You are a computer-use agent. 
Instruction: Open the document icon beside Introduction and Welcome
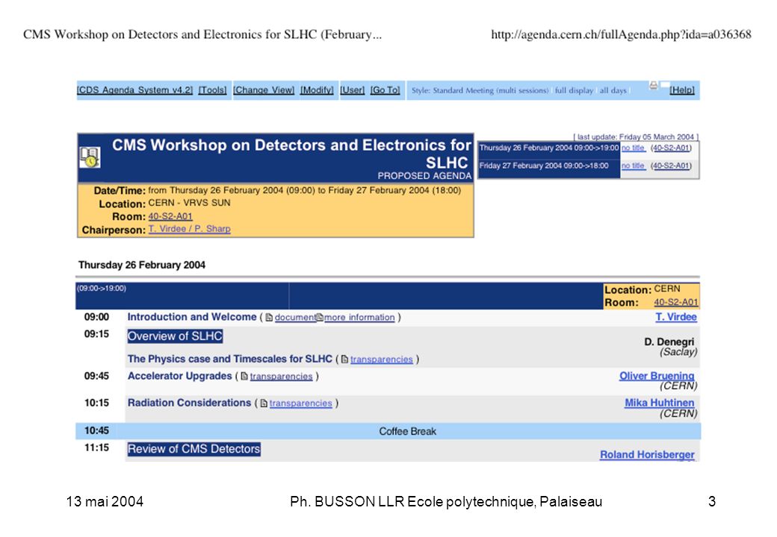tap(269, 318)
